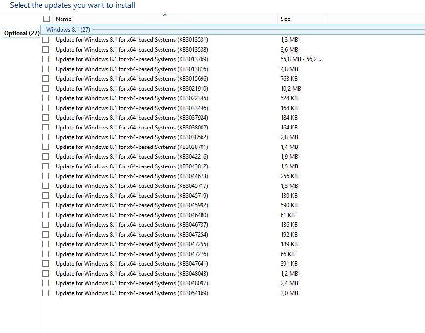Check the box for KB3054169
The width and height of the screenshot is (425, 333).
pos(46,293)
